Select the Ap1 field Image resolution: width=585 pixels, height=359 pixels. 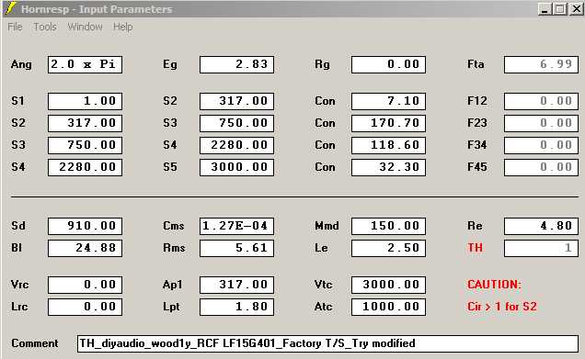click(x=237, y=285)
